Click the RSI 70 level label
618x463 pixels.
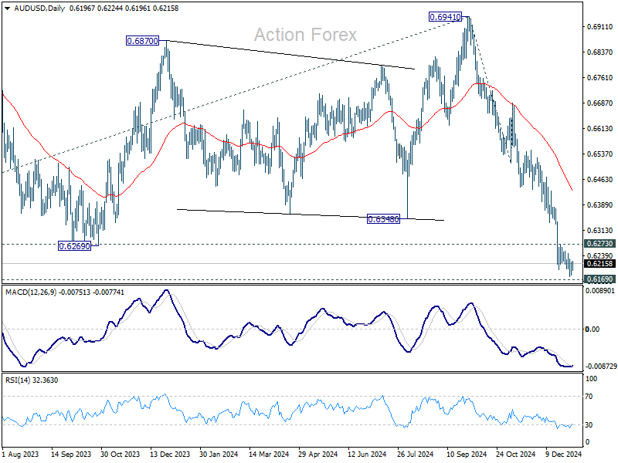tap(589, 397)
